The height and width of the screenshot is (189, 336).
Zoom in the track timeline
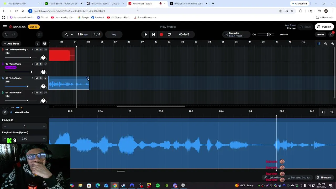click(x=332, y=44)
